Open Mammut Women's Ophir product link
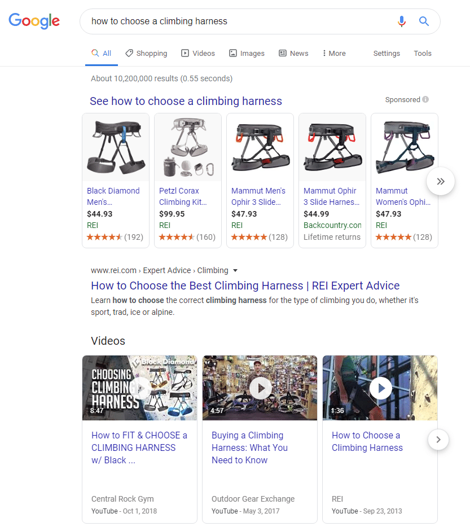470x531 pixels. coord(403,196)
